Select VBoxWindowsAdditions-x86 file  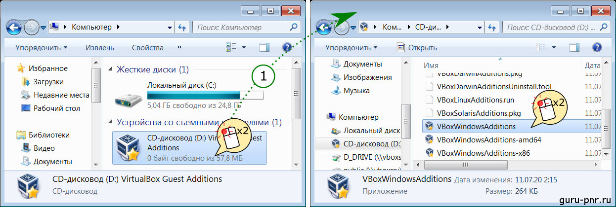click(x=476, y=153)
